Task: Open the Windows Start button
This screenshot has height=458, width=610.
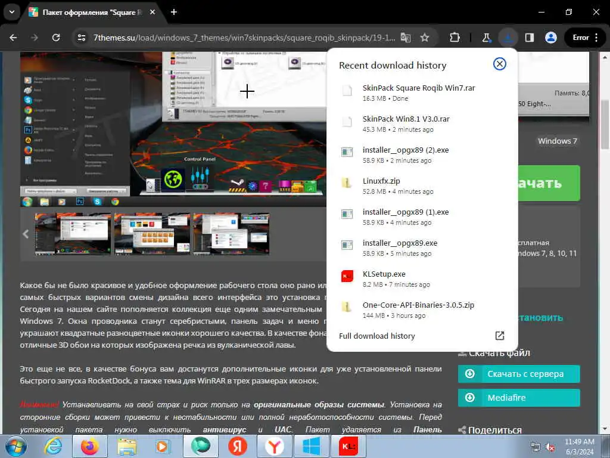Action: [x=15, y=446]
